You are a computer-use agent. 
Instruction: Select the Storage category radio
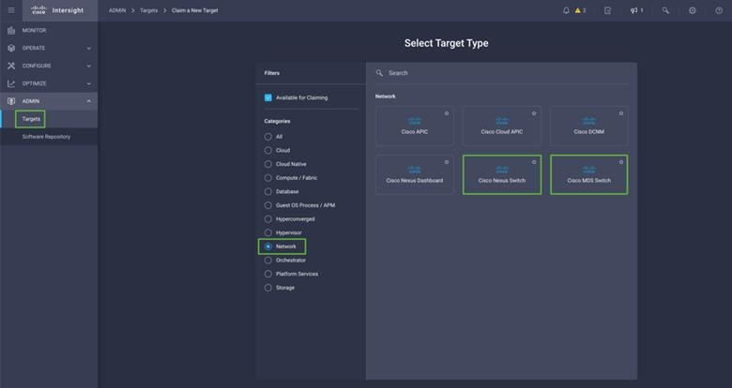click(268, 288)
